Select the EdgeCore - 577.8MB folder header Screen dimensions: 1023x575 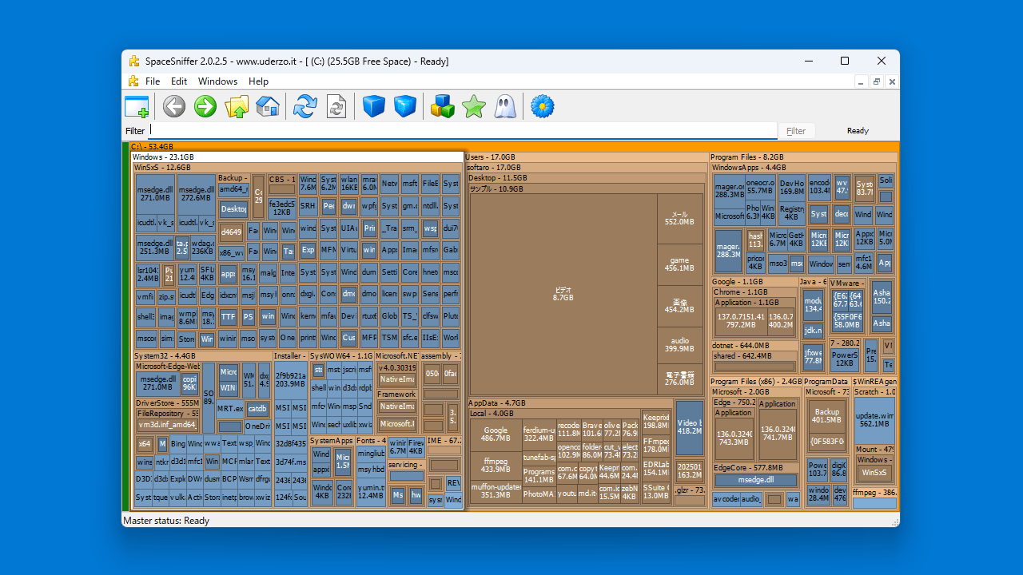[x=755, y=468]
